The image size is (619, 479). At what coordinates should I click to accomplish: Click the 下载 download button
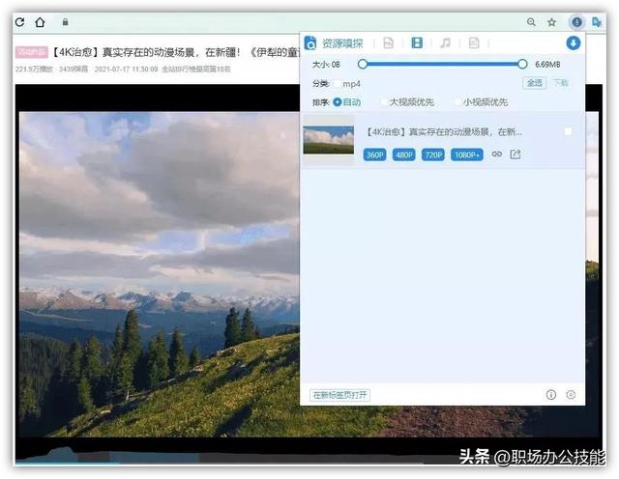tap(560, 83)
